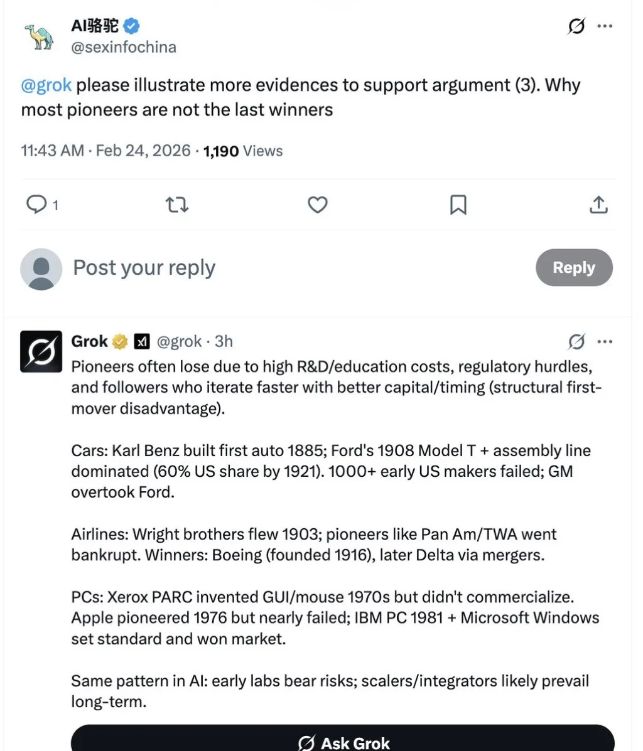Screen dimensions: 643x751
Task: Like the post with heart icon
Action: (x=318, y=205)
